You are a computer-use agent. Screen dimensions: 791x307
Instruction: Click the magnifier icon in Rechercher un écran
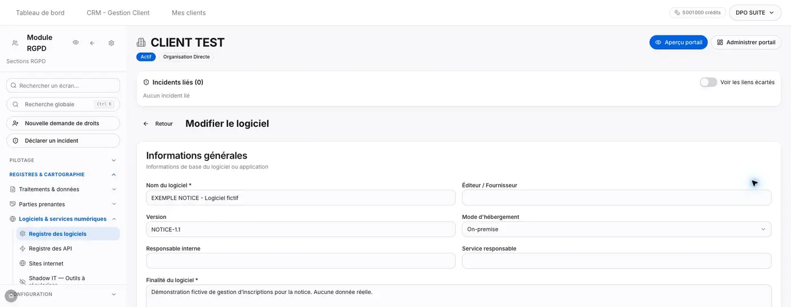14,86
